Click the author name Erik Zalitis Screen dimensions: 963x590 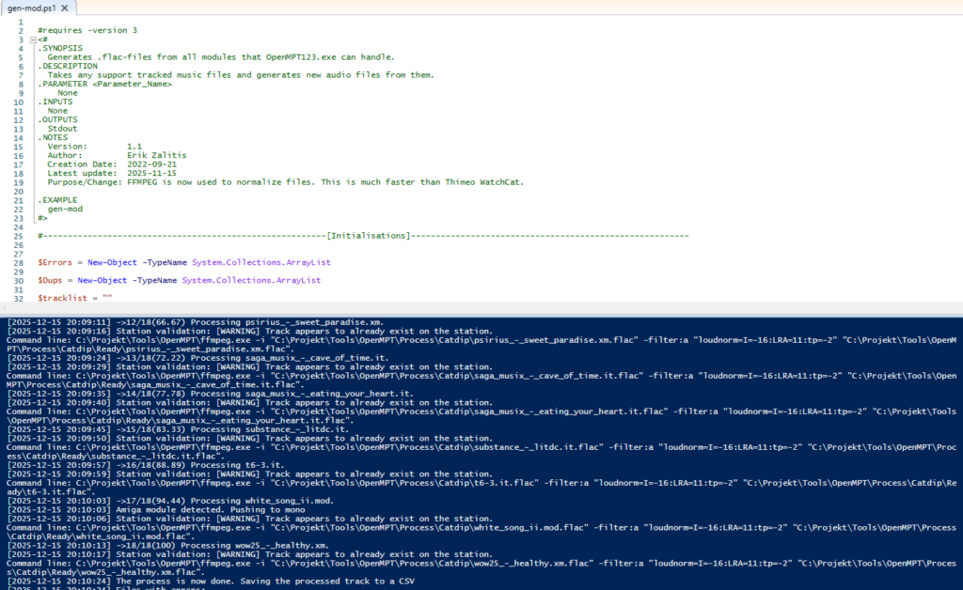point(156,155)
